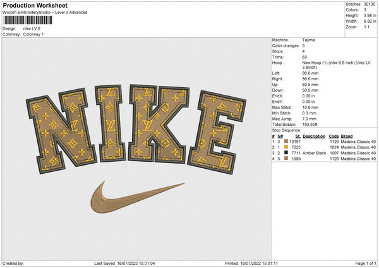The height and width of the screenshot is (268, 379).
Task: Click the orange swatch in stop row 2
Action: pyautogui.click(x=286, y=147)
